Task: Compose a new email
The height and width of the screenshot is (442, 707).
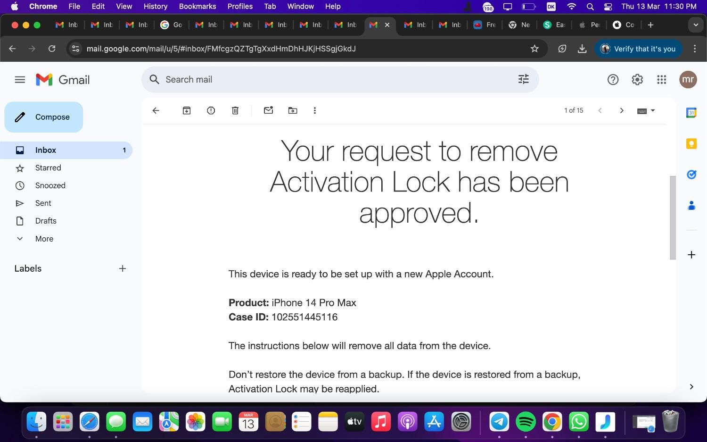Action: coord(44,117)
